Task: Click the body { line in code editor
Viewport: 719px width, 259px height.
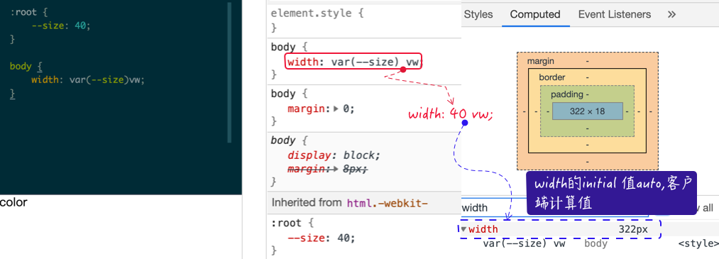Action: click(x=26, y=67)
